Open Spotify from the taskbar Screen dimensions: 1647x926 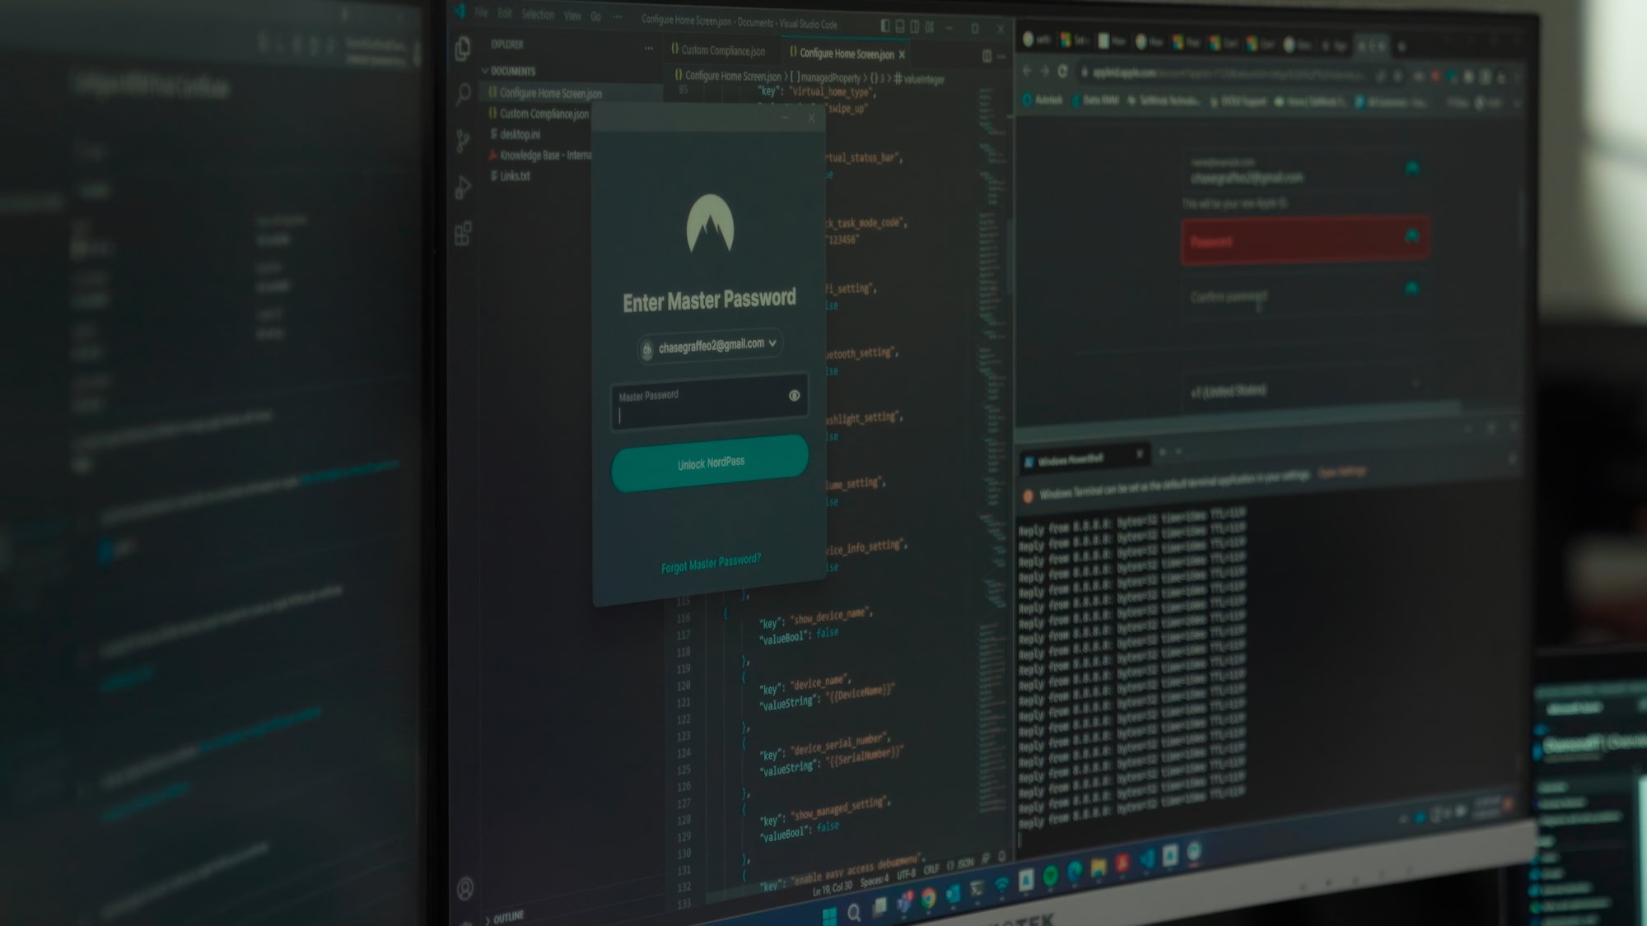point(1050,877)
